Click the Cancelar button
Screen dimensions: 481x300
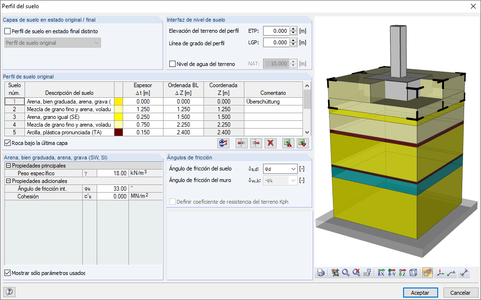pos(460,293)
